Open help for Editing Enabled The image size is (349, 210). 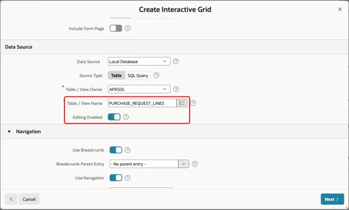(x=126, y=117)
